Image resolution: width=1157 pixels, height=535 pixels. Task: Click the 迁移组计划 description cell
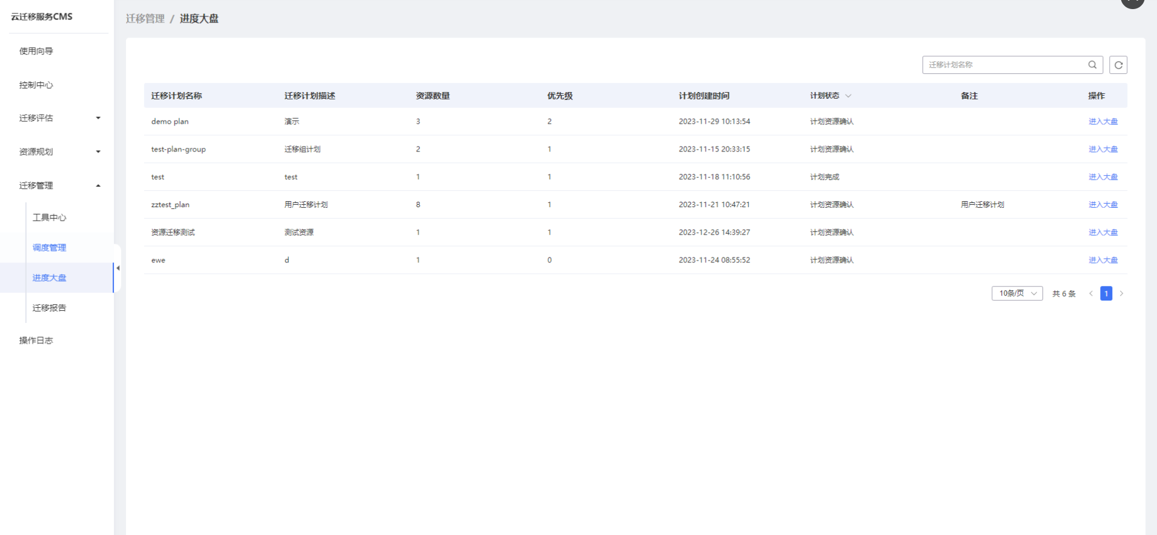tap(303, 149)
